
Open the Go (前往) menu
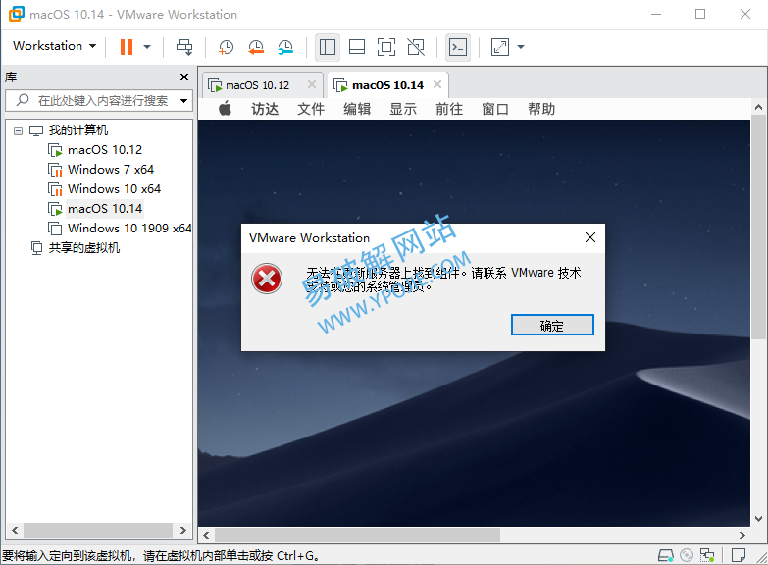pos(449,109)
